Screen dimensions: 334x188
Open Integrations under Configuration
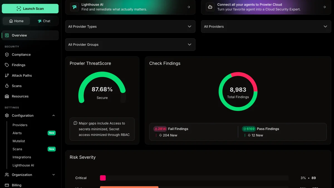point(22,157)
